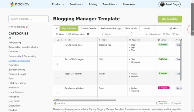Click the Stackby logo in embed footer
Screen dimensions: 194x112
(x=59, y=103)
